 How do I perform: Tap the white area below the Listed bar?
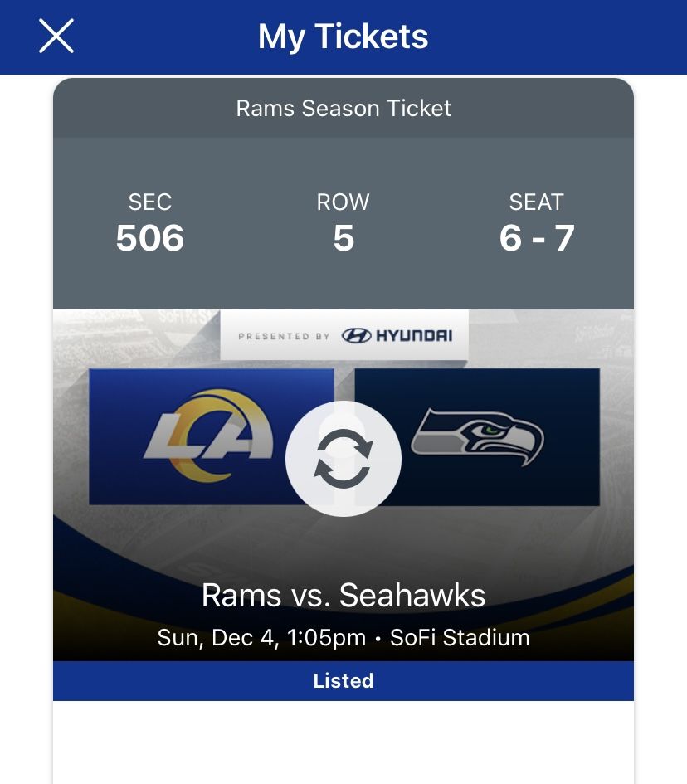click(343, 743)
